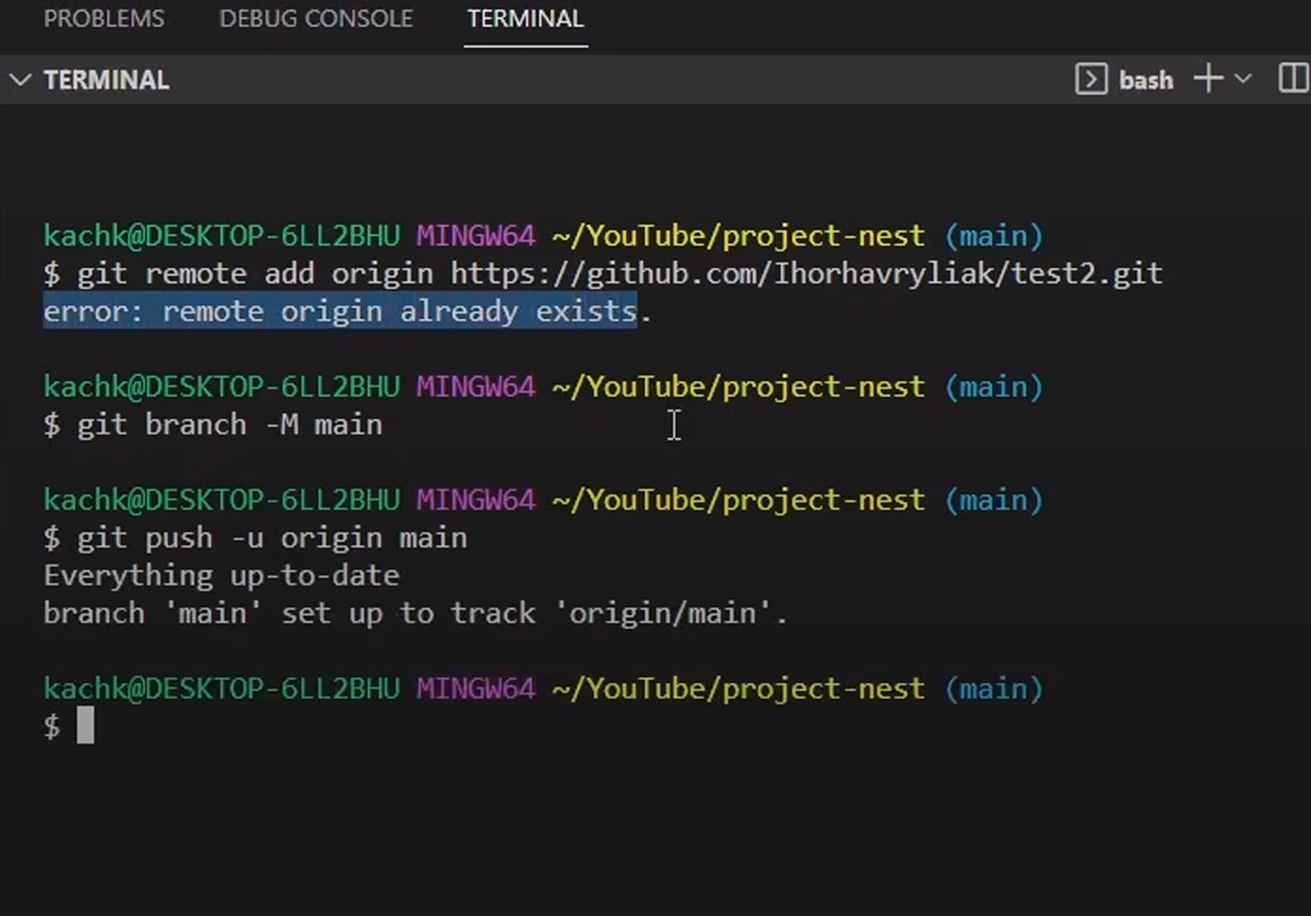Click the bash label in the terminal toolbar
Image resolution: width=1311 pixels, height=916 pixels.
pos(1145,80)
